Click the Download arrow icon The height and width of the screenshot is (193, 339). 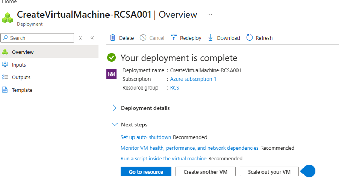pos(210,37)
